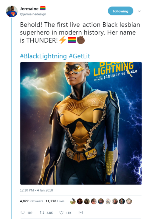Screen dimensions: 149x219
Task: Click the 109 replies count
Action: 30,213
